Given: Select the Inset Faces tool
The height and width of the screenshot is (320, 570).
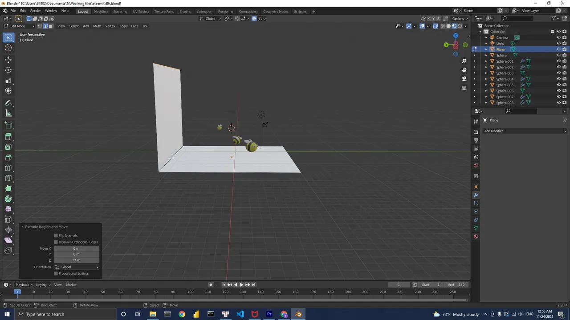Looking at the screenshot, I should (x=8, y=147).
